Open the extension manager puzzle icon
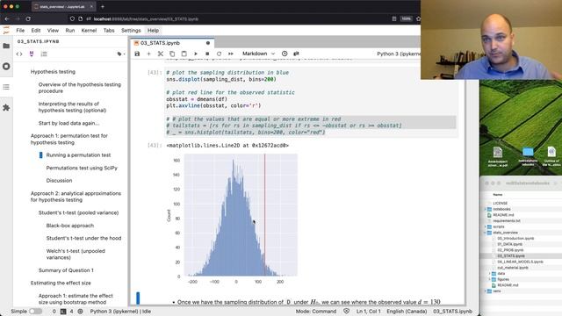Screen dimensions: 562x316 click(x=6, y=107)
